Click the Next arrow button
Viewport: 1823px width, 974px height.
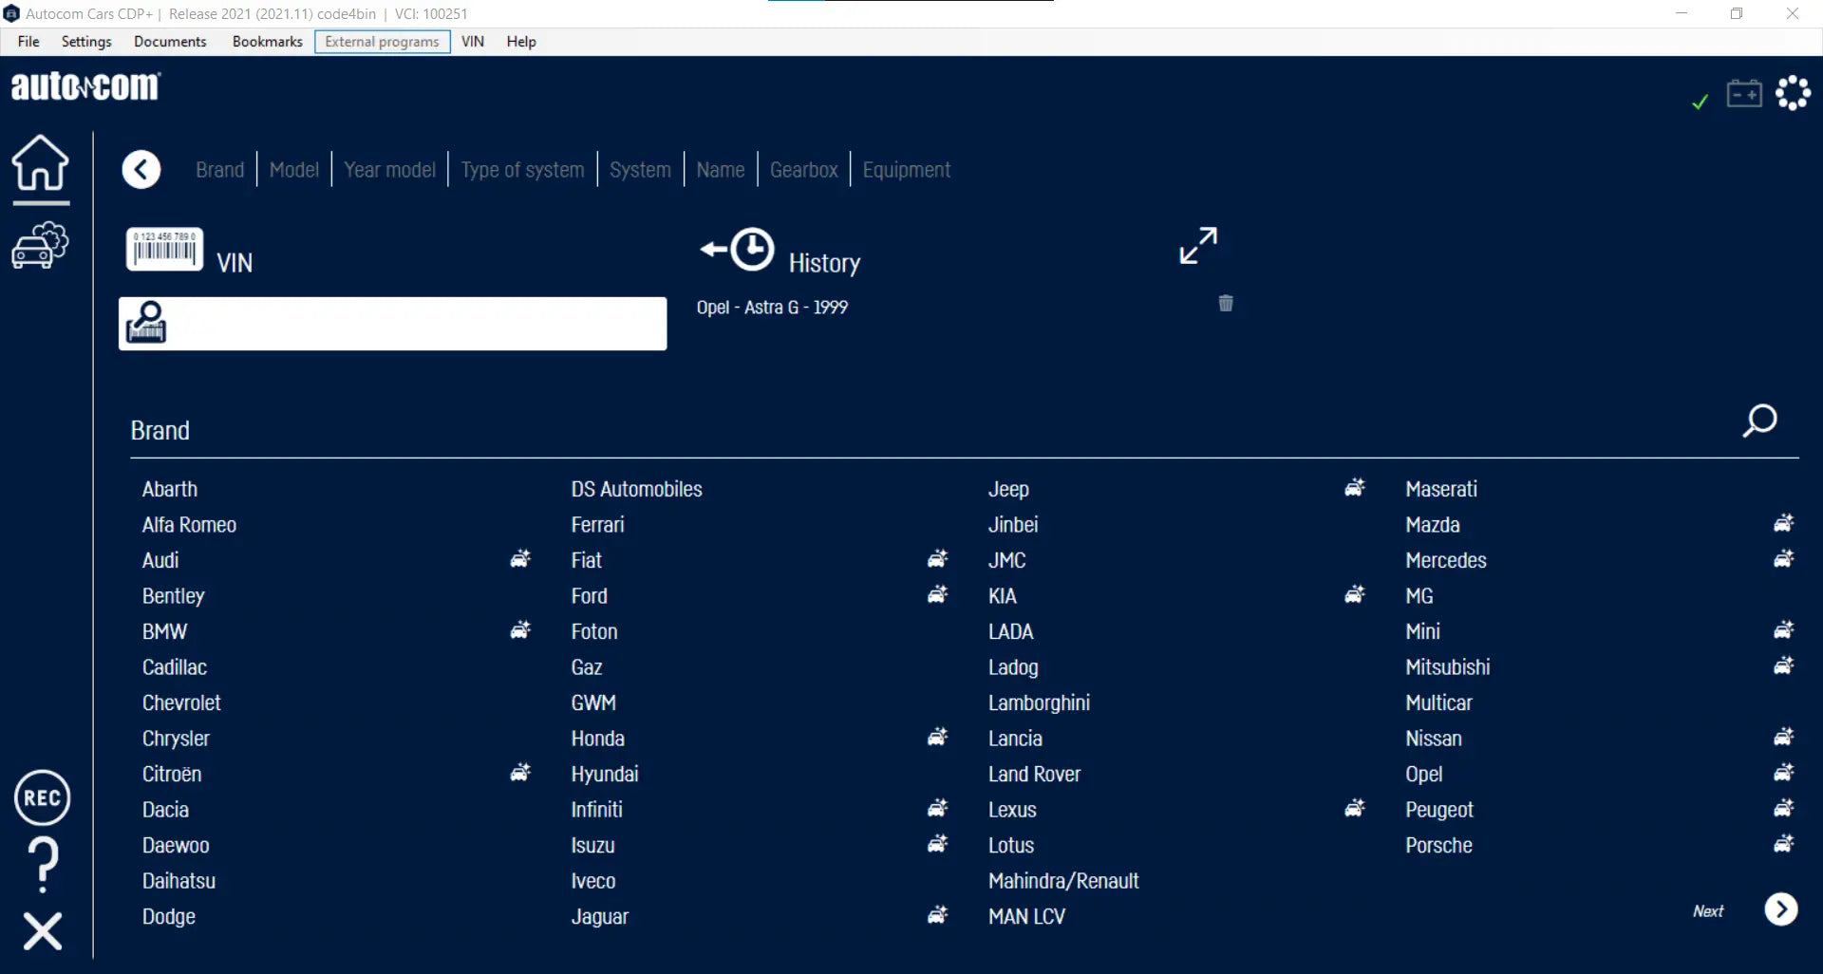[x=1781, y=909]
